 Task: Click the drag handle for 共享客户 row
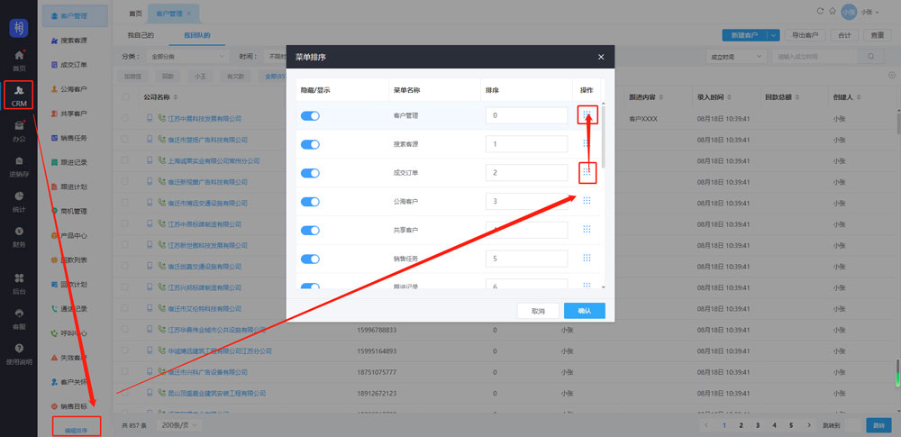coord(587,229)
